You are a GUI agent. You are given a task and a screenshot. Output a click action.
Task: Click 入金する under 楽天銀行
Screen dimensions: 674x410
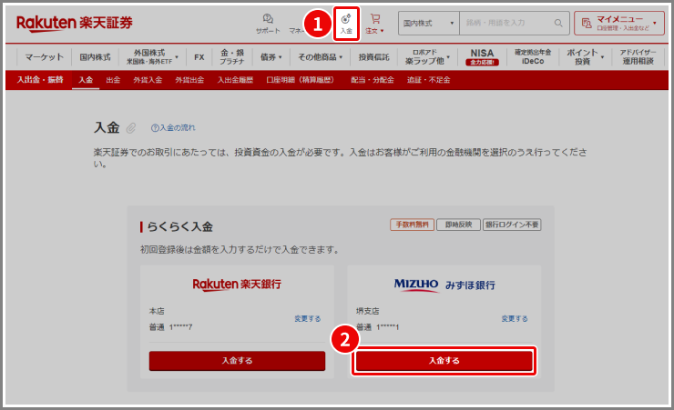click(x=238, y=361)
